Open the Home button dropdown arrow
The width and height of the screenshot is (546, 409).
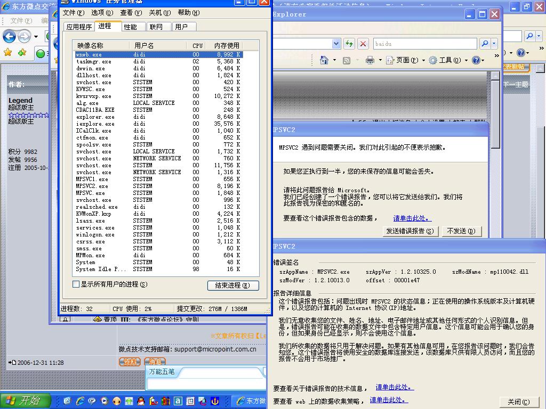334,60
